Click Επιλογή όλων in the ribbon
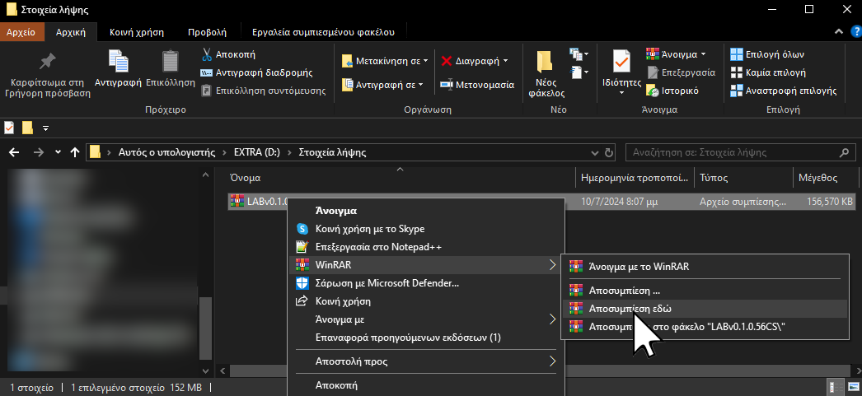The width and height of the screenshot is (862, 396). pyautogui.click(x=766, y=54)
